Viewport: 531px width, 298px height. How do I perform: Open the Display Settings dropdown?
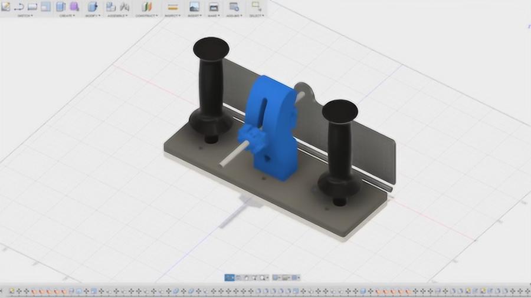point(276,277)
